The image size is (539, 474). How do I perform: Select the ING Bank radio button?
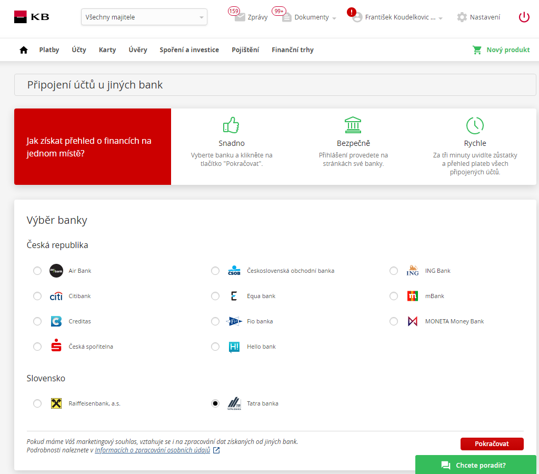point(394,271)
